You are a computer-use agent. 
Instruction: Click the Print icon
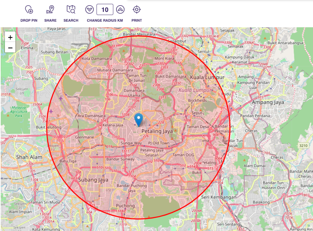tap(137, 9)
